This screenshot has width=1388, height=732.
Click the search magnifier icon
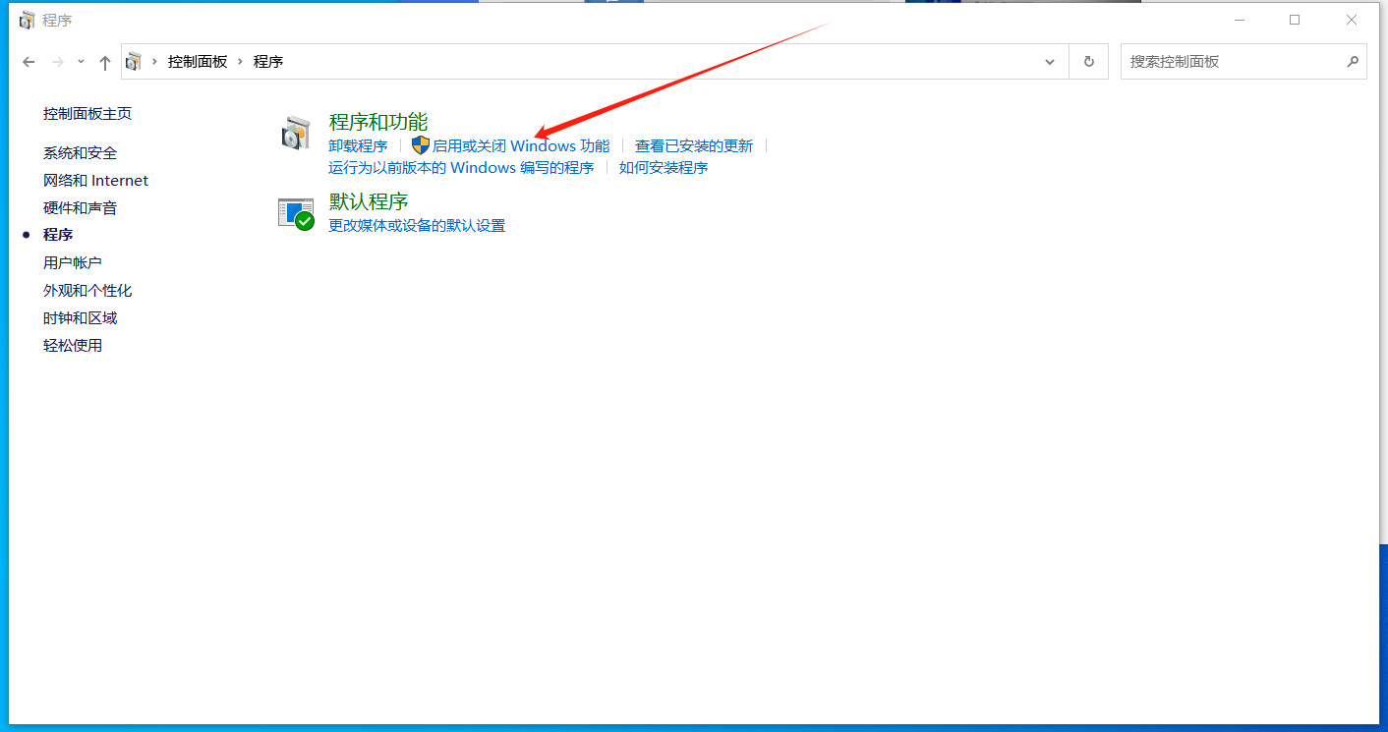pos(1353,61)
